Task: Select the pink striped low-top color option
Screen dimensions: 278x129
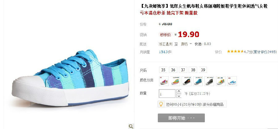Action: pos(164,81)
